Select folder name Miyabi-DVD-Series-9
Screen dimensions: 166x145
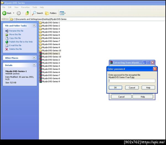click(51, 47)
